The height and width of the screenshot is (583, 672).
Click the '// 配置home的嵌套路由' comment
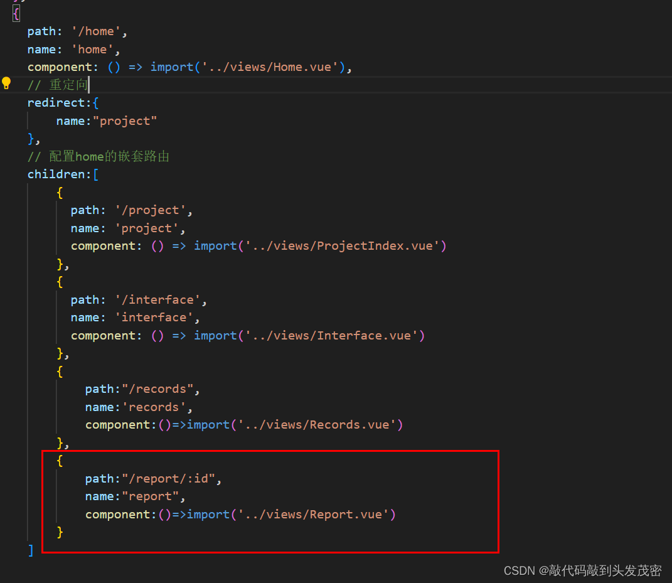pyautogui.click(x=99, y=156)
